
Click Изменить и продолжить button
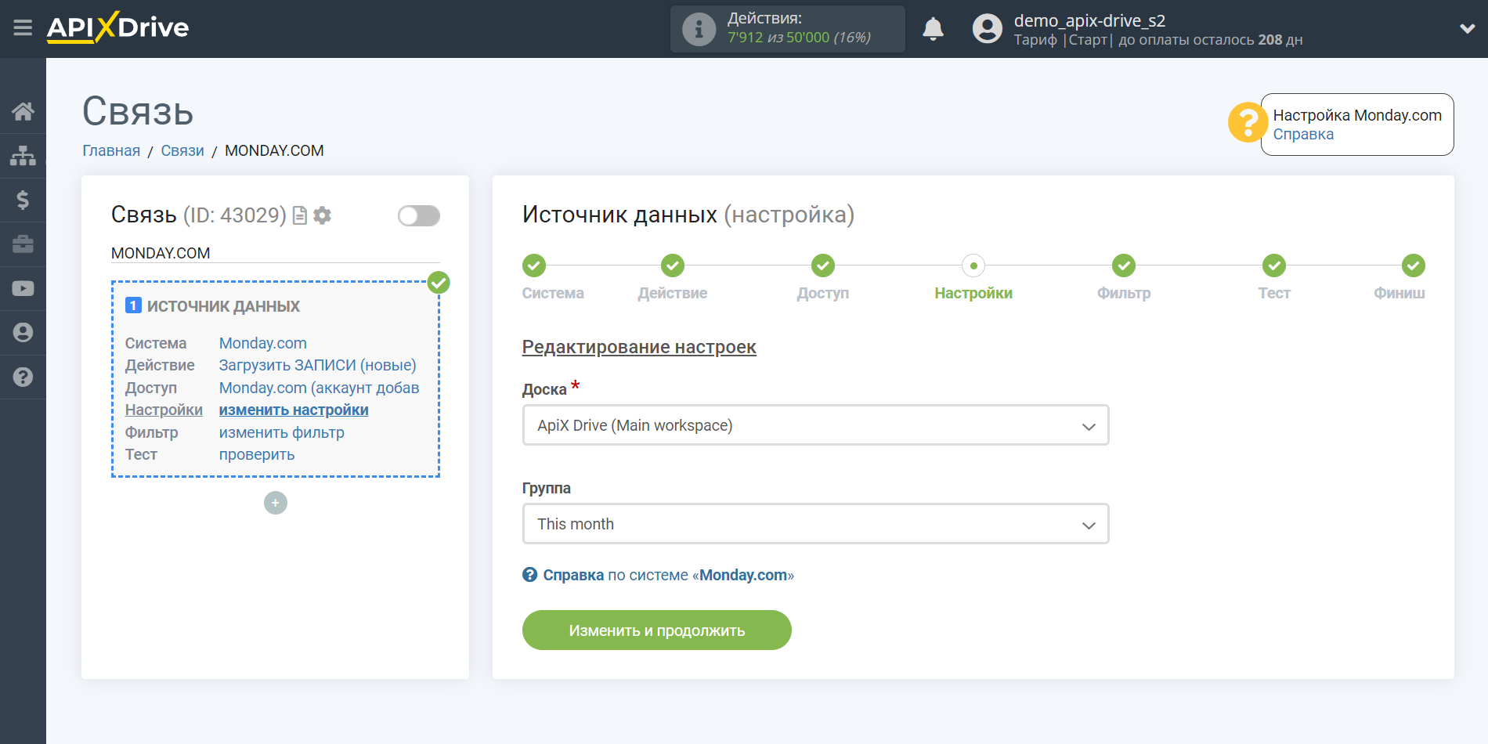[x=656, y=630]
